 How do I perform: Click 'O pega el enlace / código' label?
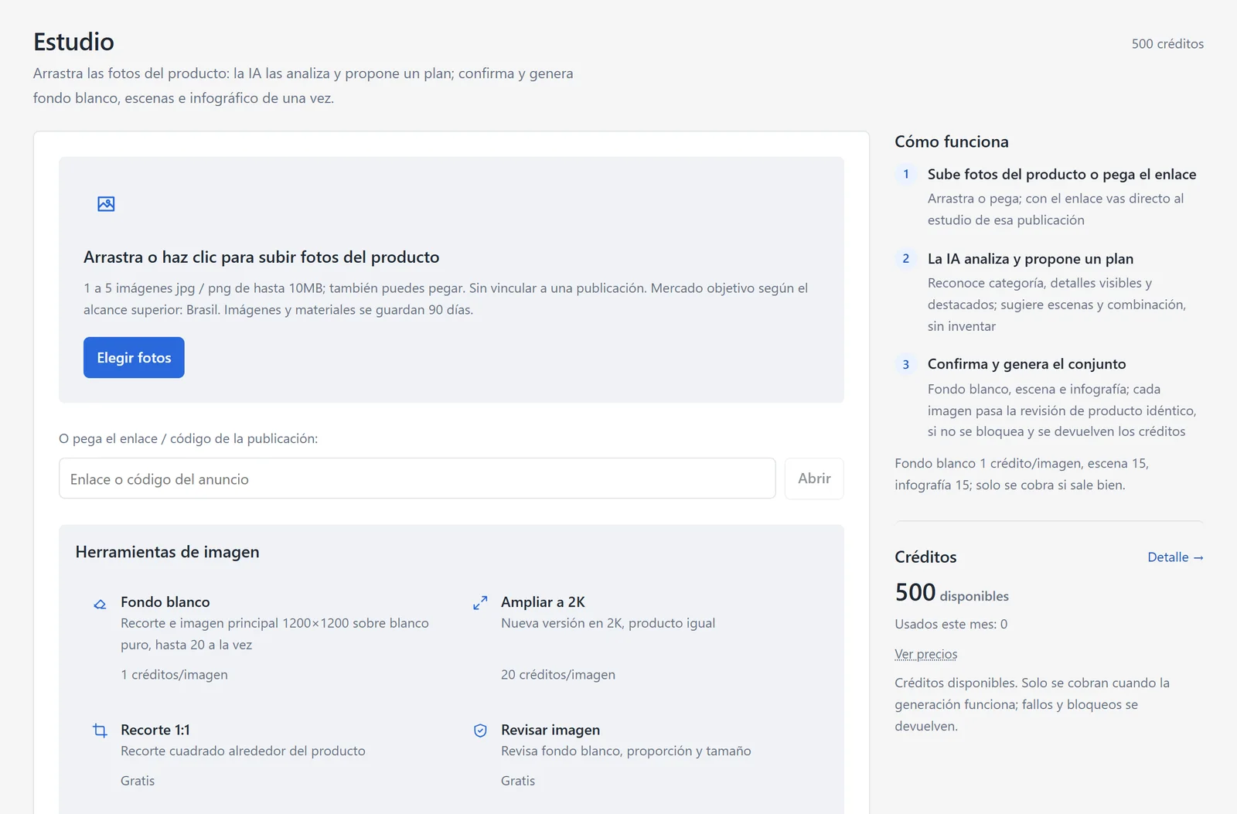(x=188, y=438)
